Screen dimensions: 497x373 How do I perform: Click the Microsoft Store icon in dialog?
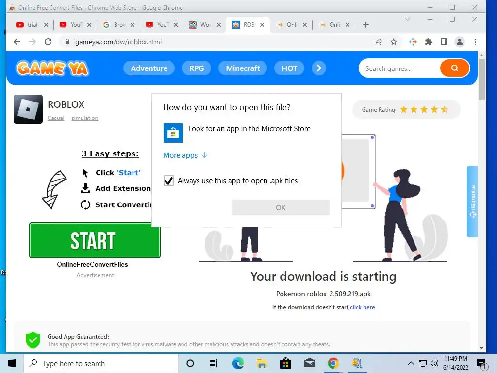173,133
